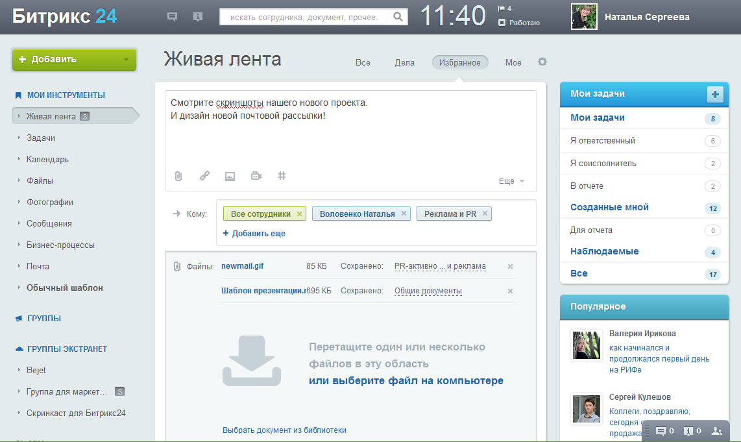
Task: Switch to the Все feed tab
Action: click(363, 62)
